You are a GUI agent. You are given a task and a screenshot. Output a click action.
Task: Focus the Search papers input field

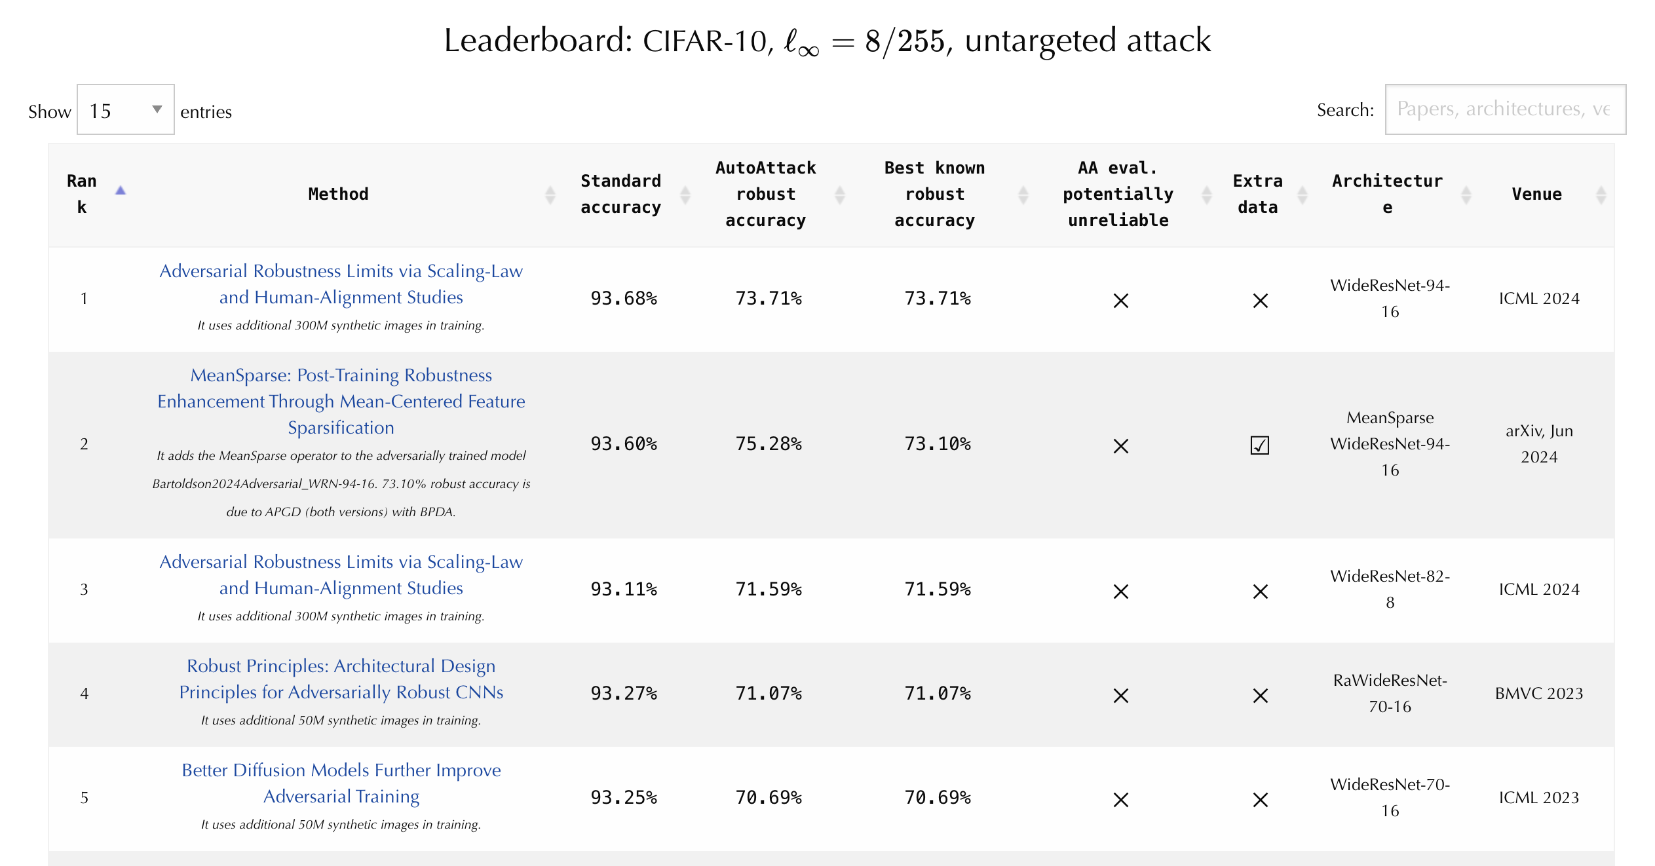(x=1505, y=109)
